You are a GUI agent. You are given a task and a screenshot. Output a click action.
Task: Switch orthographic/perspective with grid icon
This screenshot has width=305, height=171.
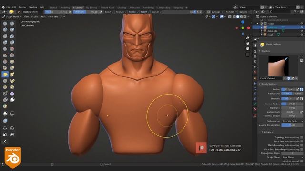point(248,55)
